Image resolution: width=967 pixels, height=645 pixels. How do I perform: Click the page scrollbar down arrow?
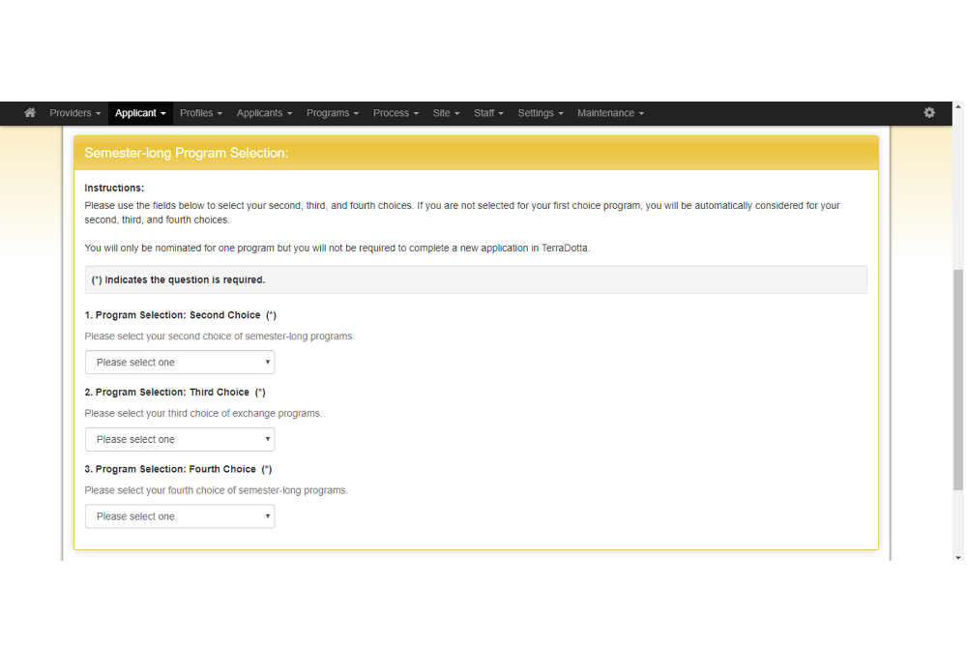click(957, 557)
